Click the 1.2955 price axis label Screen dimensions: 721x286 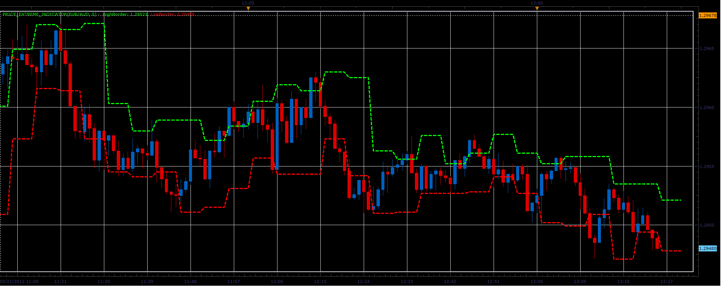tap(707, 166)
